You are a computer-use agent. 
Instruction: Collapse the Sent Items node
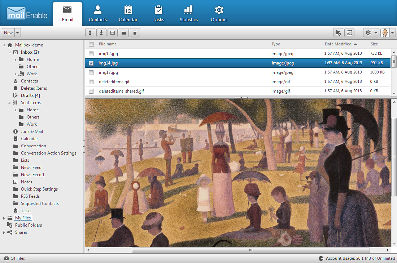click(x=10, y=103)
